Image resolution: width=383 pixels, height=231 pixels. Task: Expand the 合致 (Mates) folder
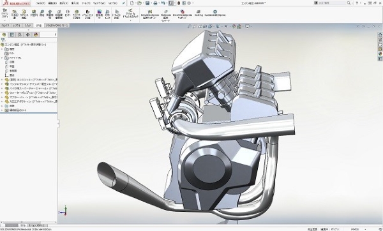2,106
